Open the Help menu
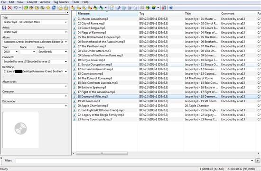This screenshot has width=261, height=171. point(85,2)
